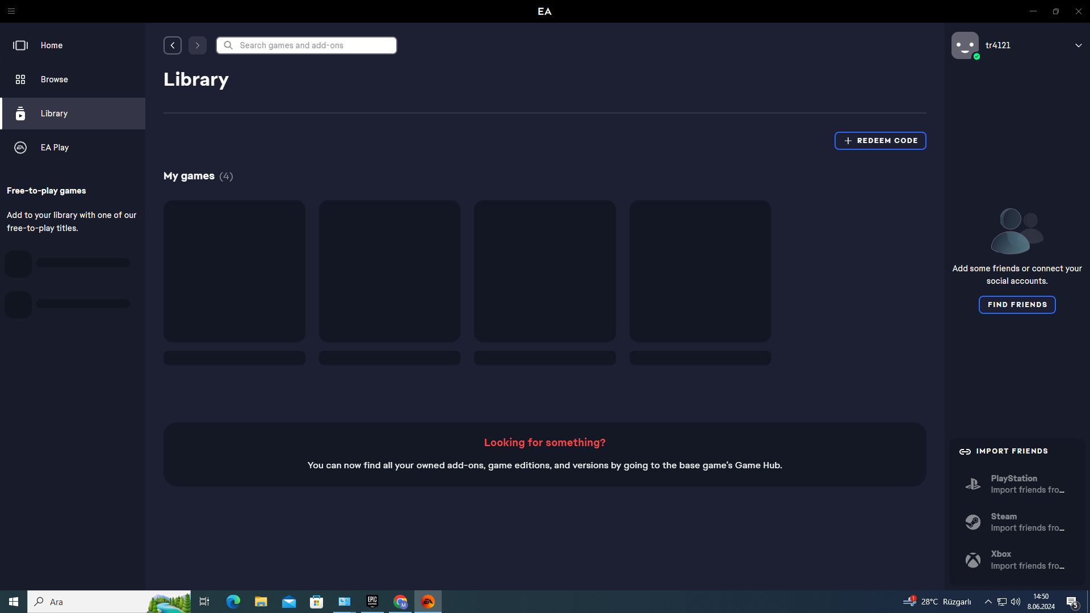Viewport: 1090px width, 613px height.
Task: Import friends from Xbox
Action: click(1017, 560)
